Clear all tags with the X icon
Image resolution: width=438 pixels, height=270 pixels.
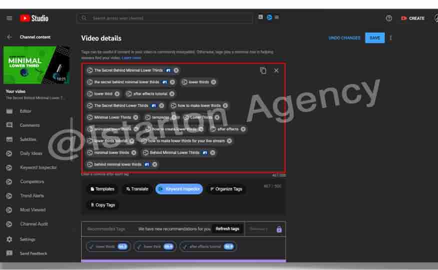(x=276, y=70)
